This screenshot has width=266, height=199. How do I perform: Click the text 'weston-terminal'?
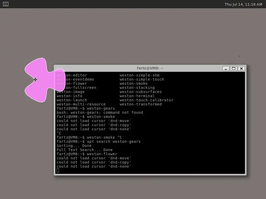(137, 96)
